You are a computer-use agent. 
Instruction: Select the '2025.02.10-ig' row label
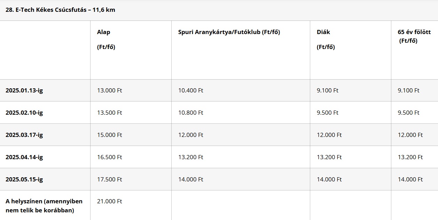[x=24, y=113]
